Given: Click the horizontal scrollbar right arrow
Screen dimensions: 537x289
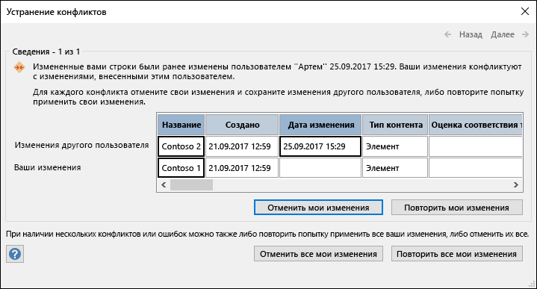Looking at the screenshot, I should click(x=516, y=185).
